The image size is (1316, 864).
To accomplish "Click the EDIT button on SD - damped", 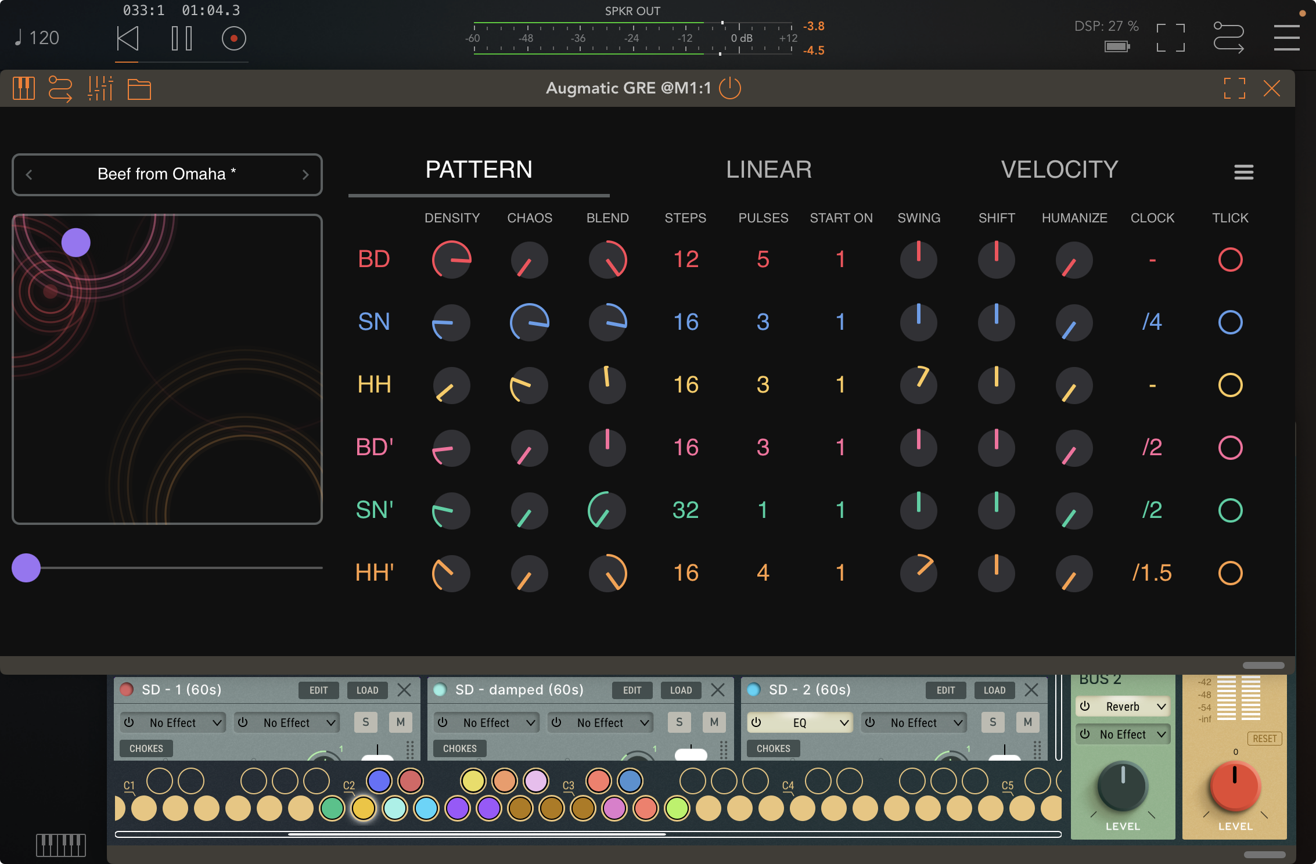I will (x=632, y=690).
